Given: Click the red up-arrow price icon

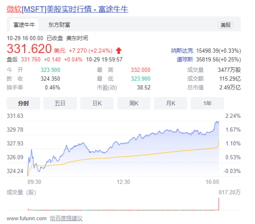Looking at the screenshot, I should coord(119,51).
